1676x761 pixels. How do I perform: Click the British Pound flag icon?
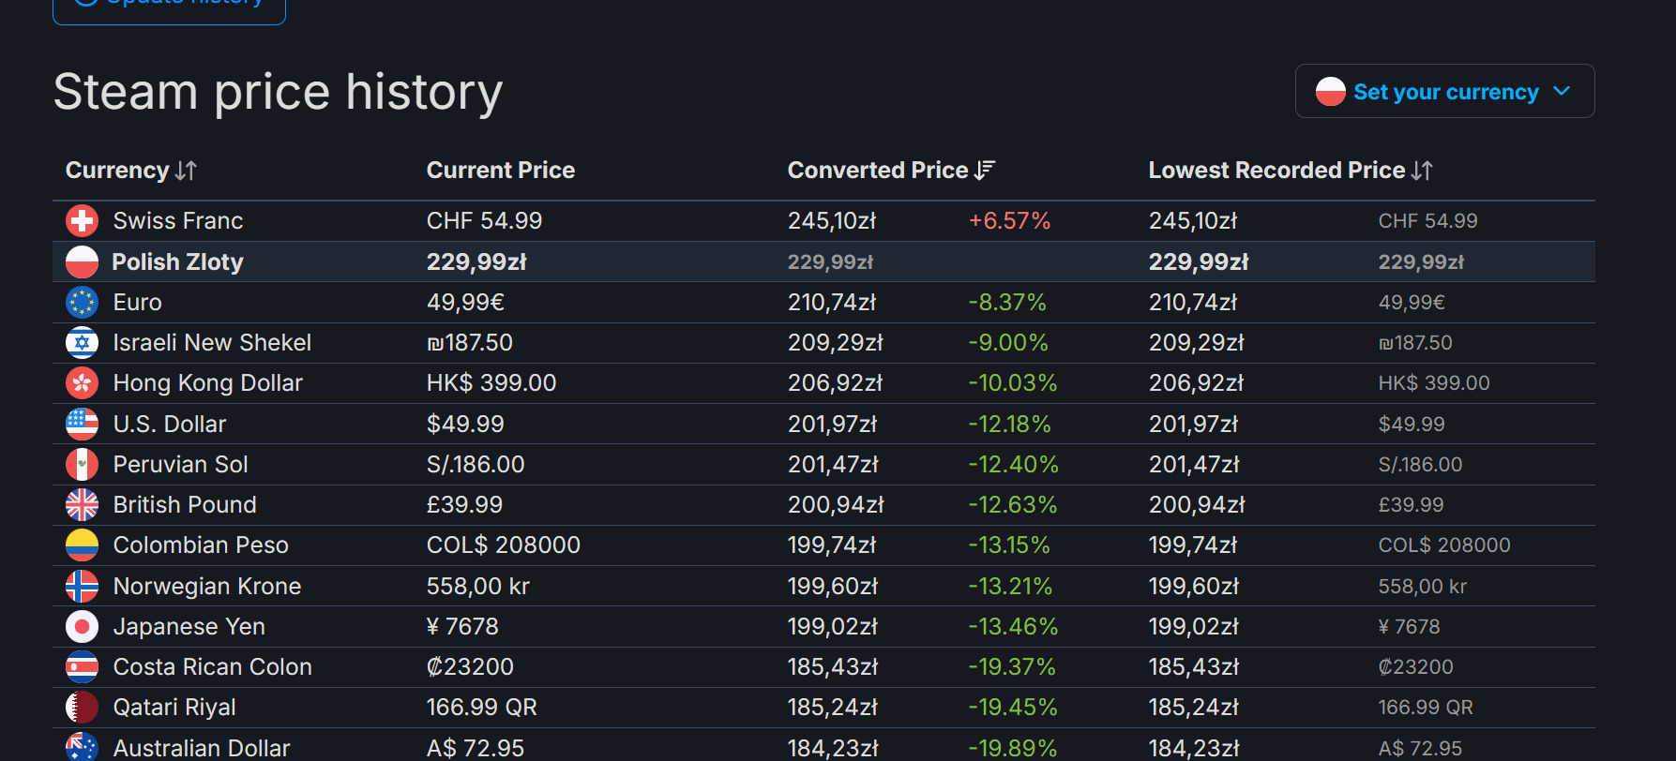tap(82, 505)
